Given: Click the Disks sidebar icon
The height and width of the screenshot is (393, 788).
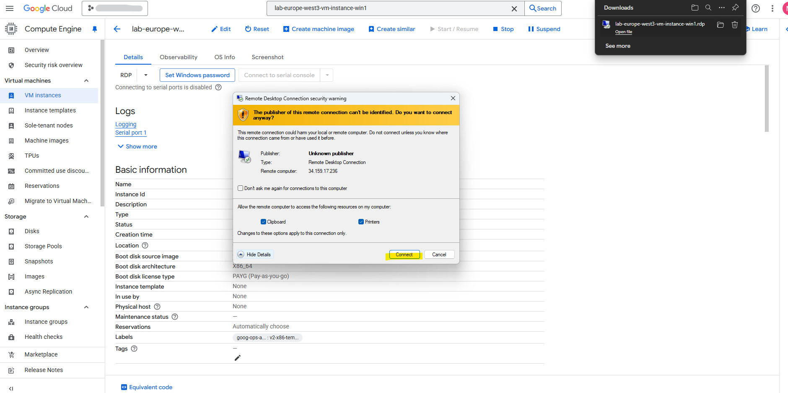Looking at the screenshot, I should pyautogui.click(x=11, y=231).
